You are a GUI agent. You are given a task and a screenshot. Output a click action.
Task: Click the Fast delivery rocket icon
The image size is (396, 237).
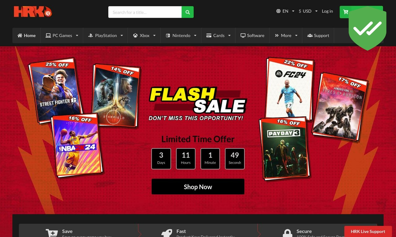[x=167, y=233]
